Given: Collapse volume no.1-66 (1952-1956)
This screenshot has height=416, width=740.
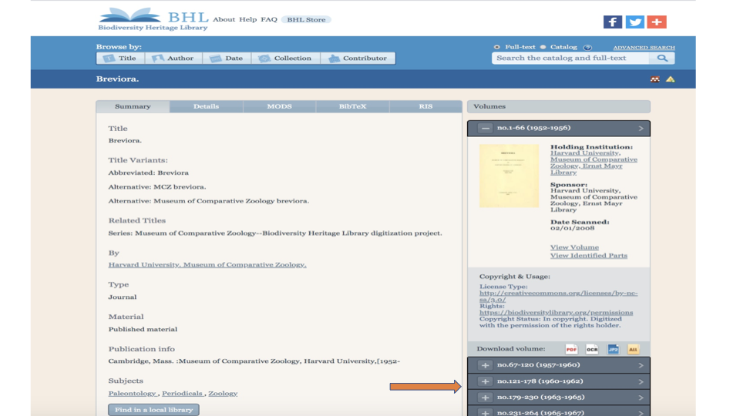Looking at the screenshot, I should pyautogui.click(x=485, y=129).
